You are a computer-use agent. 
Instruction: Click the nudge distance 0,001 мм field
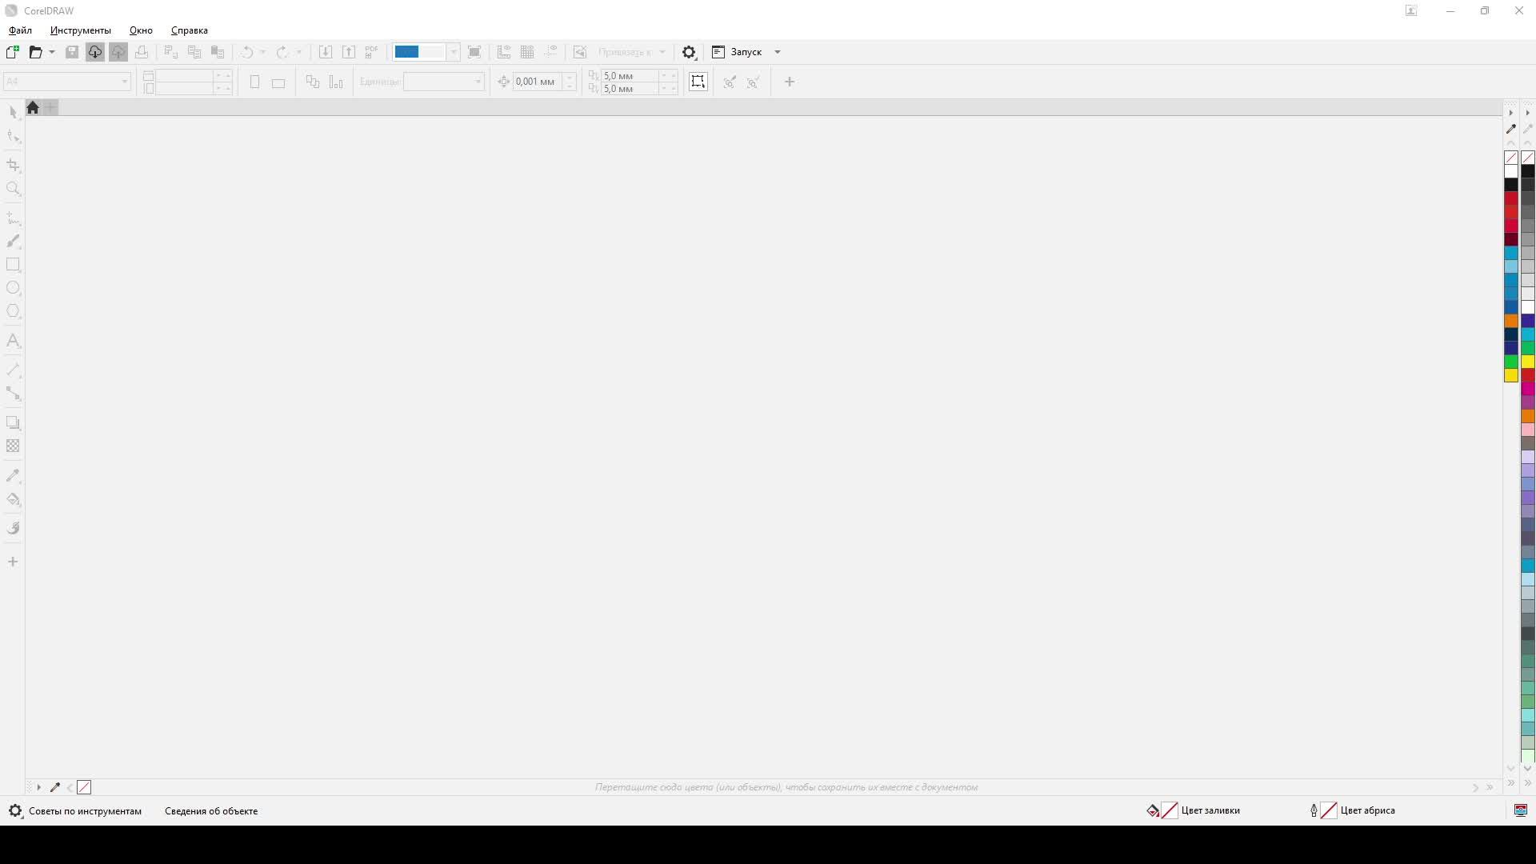[x=536, y=82]
